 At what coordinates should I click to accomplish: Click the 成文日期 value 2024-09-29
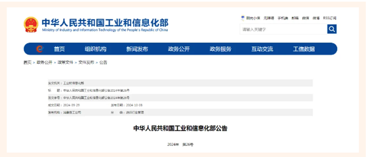(71, 105)
